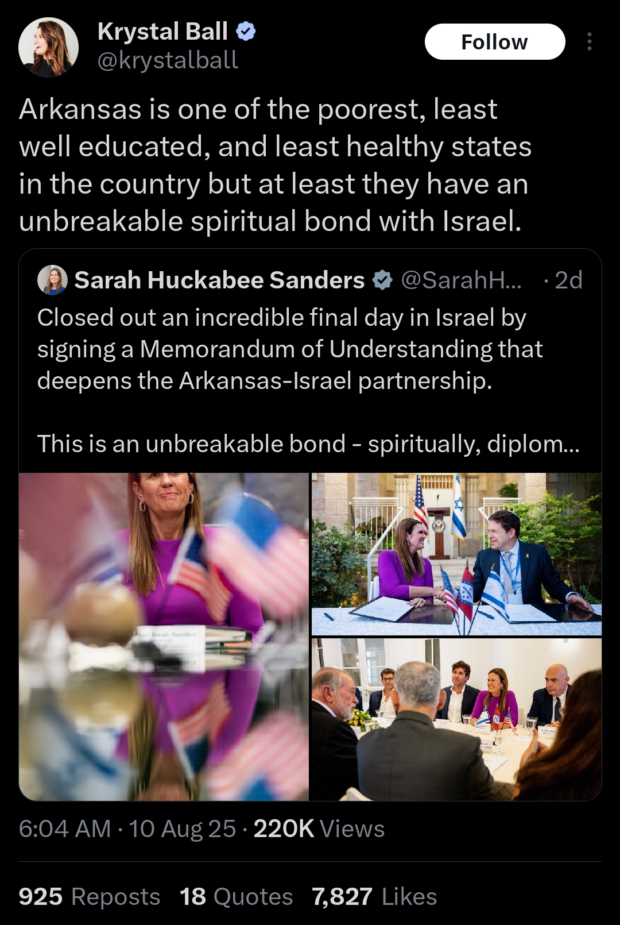The image size is (620, 925).
Task: Click the Krystal Ball display name
Action: click(x=162, y=32)
